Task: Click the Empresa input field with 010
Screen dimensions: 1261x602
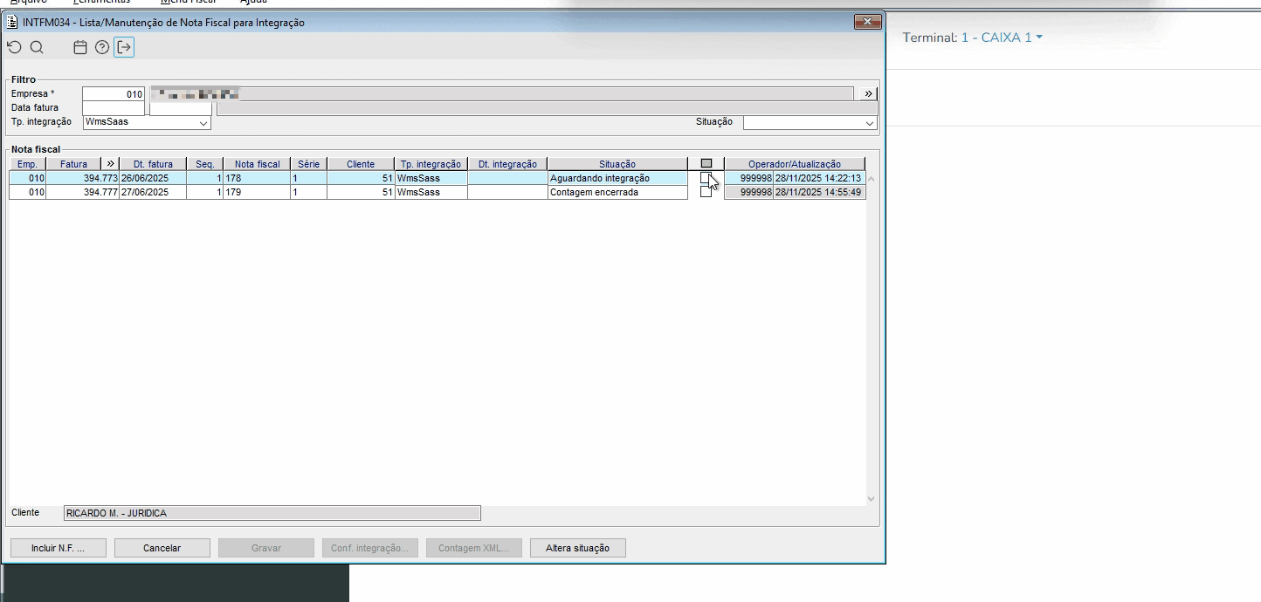Action: 114,94
